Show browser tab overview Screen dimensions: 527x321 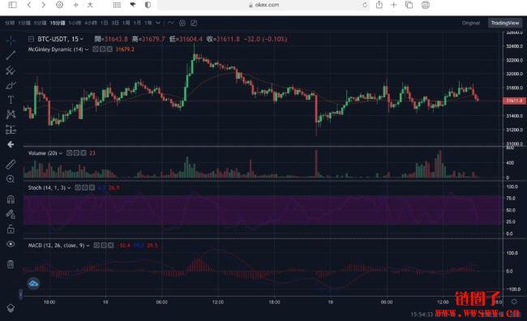click(409, 5)
